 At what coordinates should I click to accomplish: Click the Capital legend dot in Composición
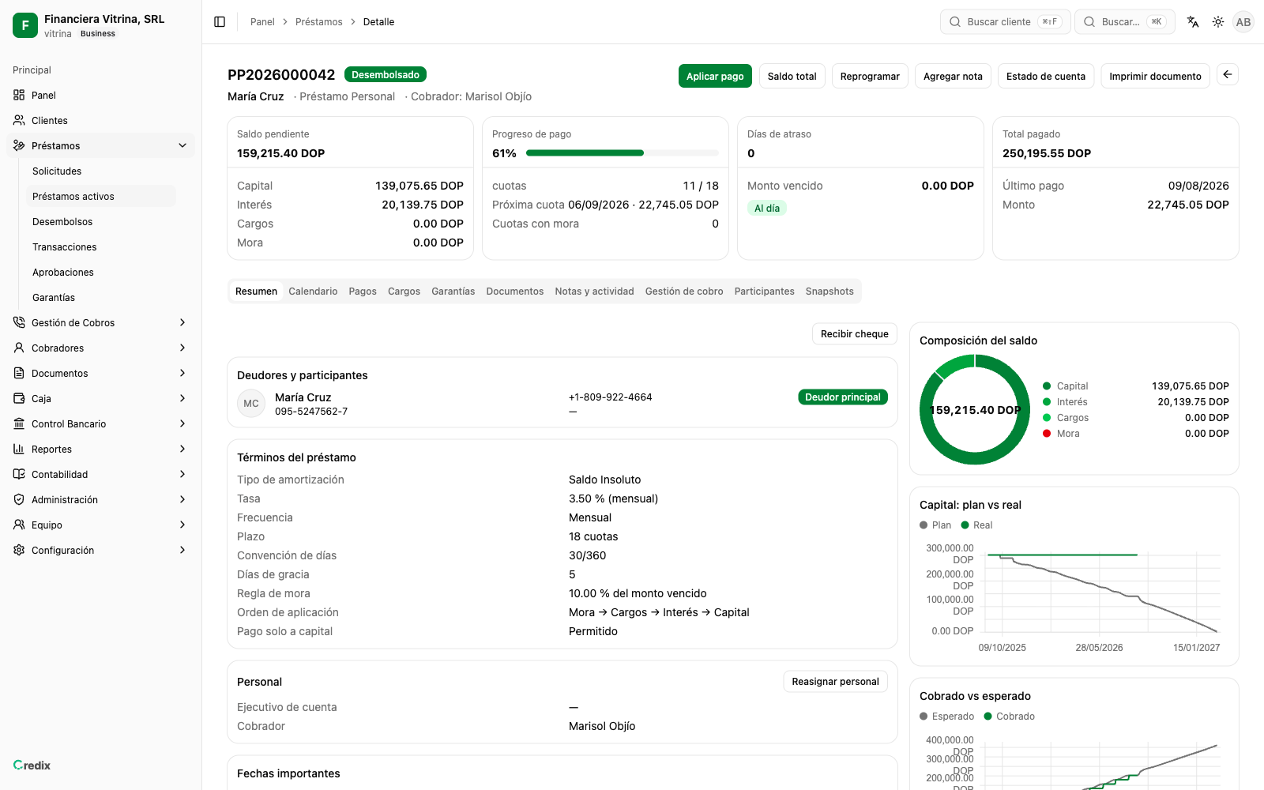coord(1047,386)
